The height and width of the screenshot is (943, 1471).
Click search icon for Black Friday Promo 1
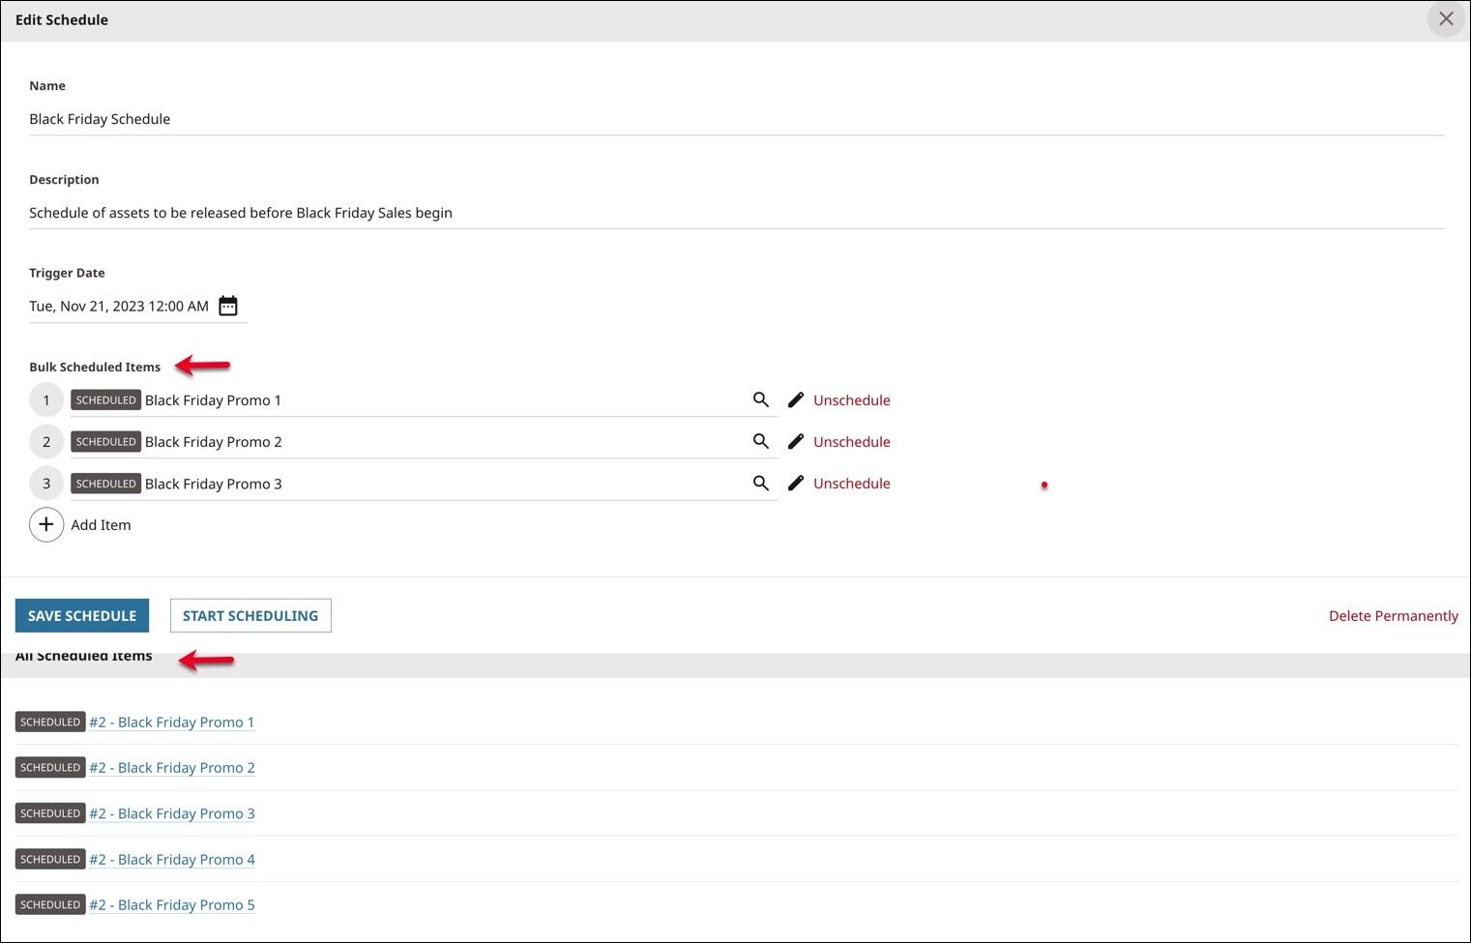[x=761, y=399]
